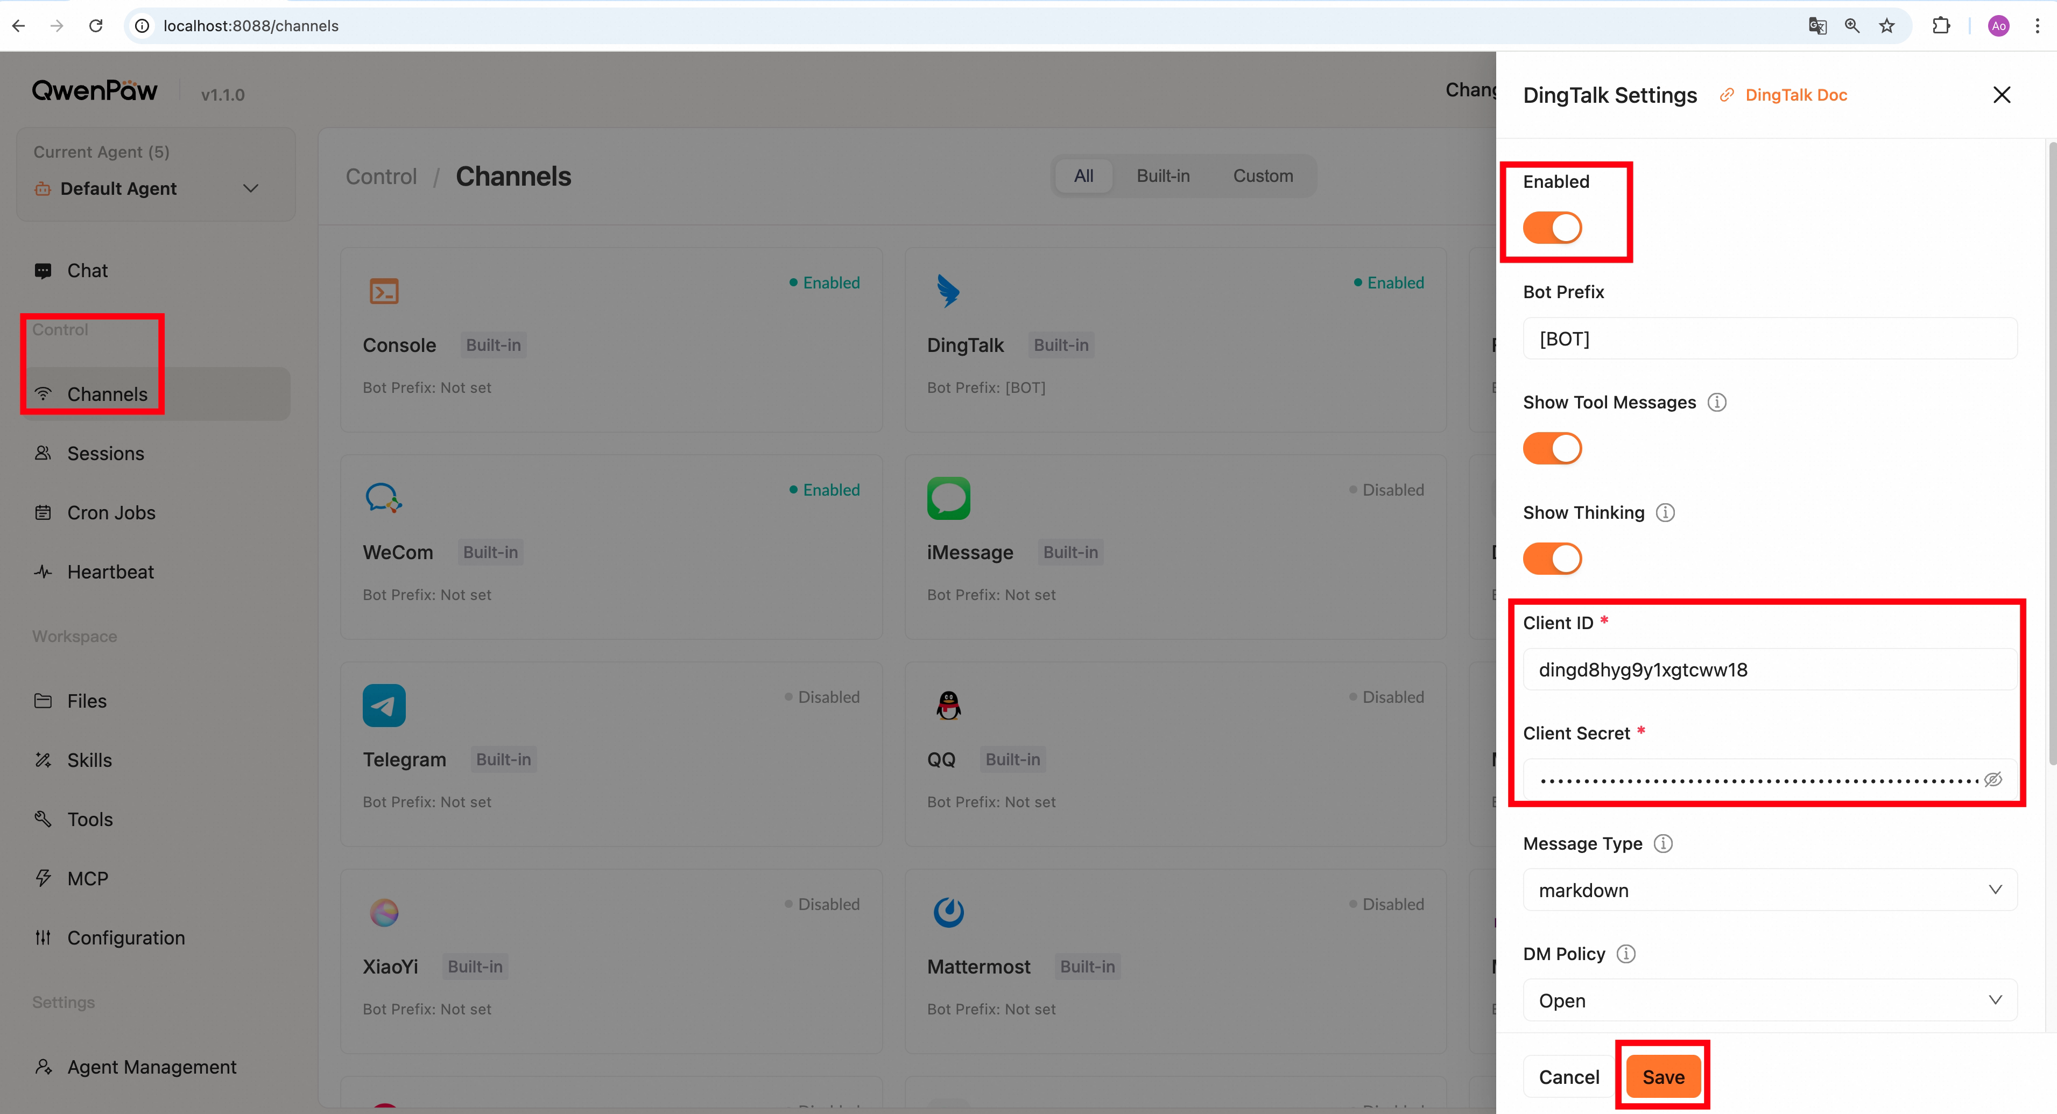Save the DingTalk settings
Image resolution: width=2057 pixels, height=1114 pixels.
pos(1664,1076)
